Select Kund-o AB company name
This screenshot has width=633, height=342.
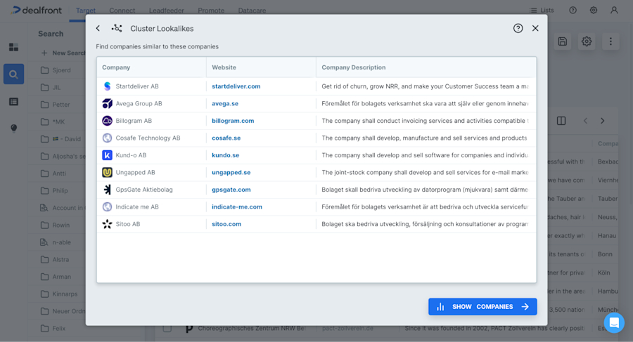tap(131, 155)
